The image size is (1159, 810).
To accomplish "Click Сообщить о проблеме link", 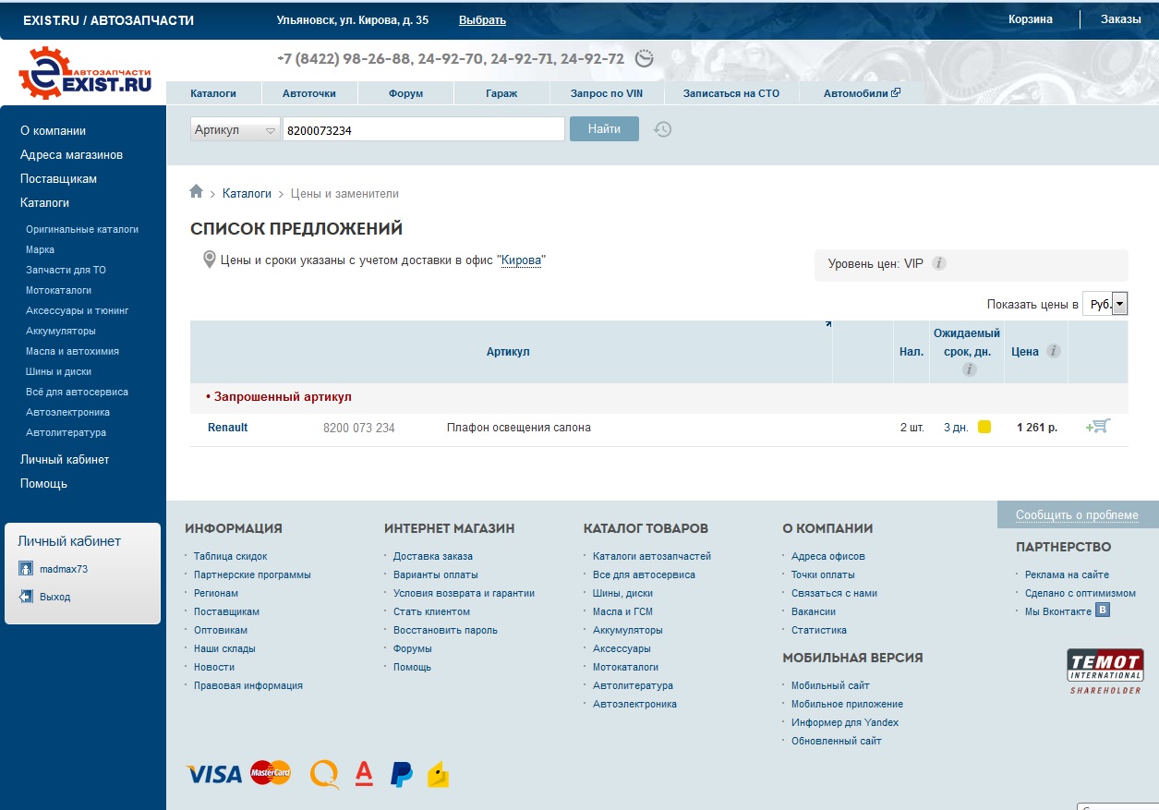I will [x=1077, y=515].
